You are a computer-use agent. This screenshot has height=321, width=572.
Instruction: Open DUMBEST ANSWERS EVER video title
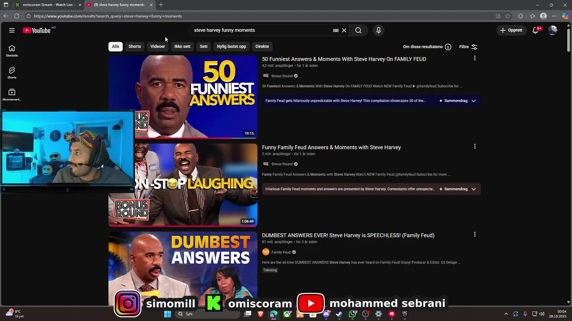tap(348, 235)
